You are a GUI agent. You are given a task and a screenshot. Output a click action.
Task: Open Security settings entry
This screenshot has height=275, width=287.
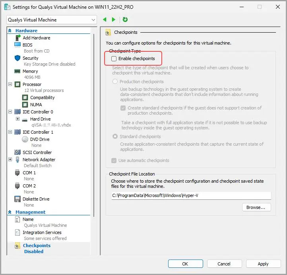point(30,58)
